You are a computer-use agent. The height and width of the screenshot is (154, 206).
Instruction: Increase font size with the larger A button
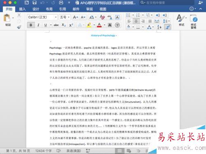(75, 17)
